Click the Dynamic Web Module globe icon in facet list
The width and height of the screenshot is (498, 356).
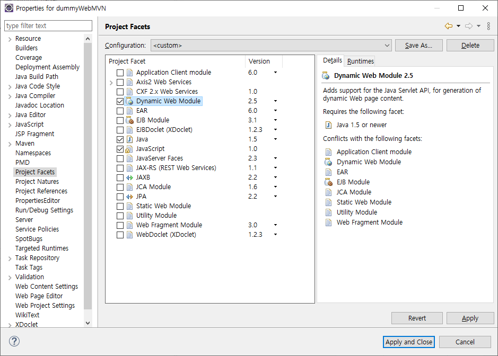point(129,101)
